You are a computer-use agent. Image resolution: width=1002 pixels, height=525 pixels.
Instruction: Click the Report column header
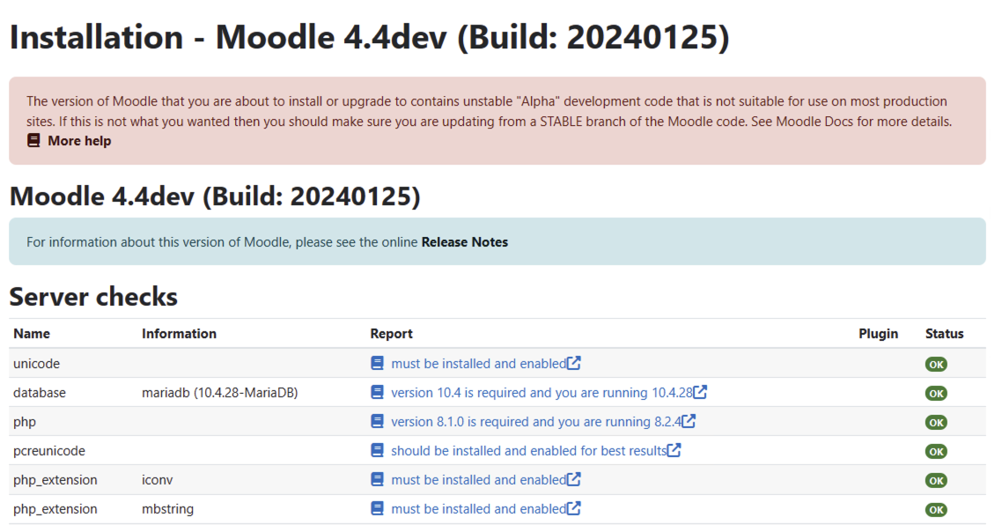point(391,334)
